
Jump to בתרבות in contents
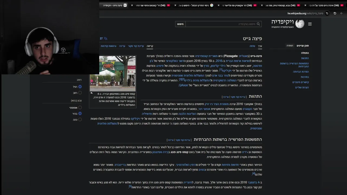(305, 77)
